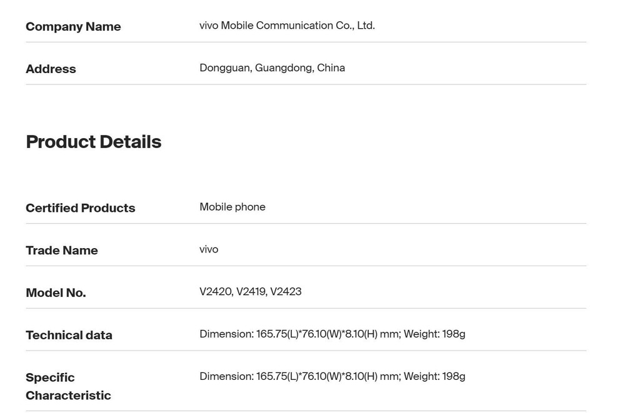This screenshot has height=413, width=625.
Task: Click Weight: 198g in Specific Characteristic row
Action: 434,376
